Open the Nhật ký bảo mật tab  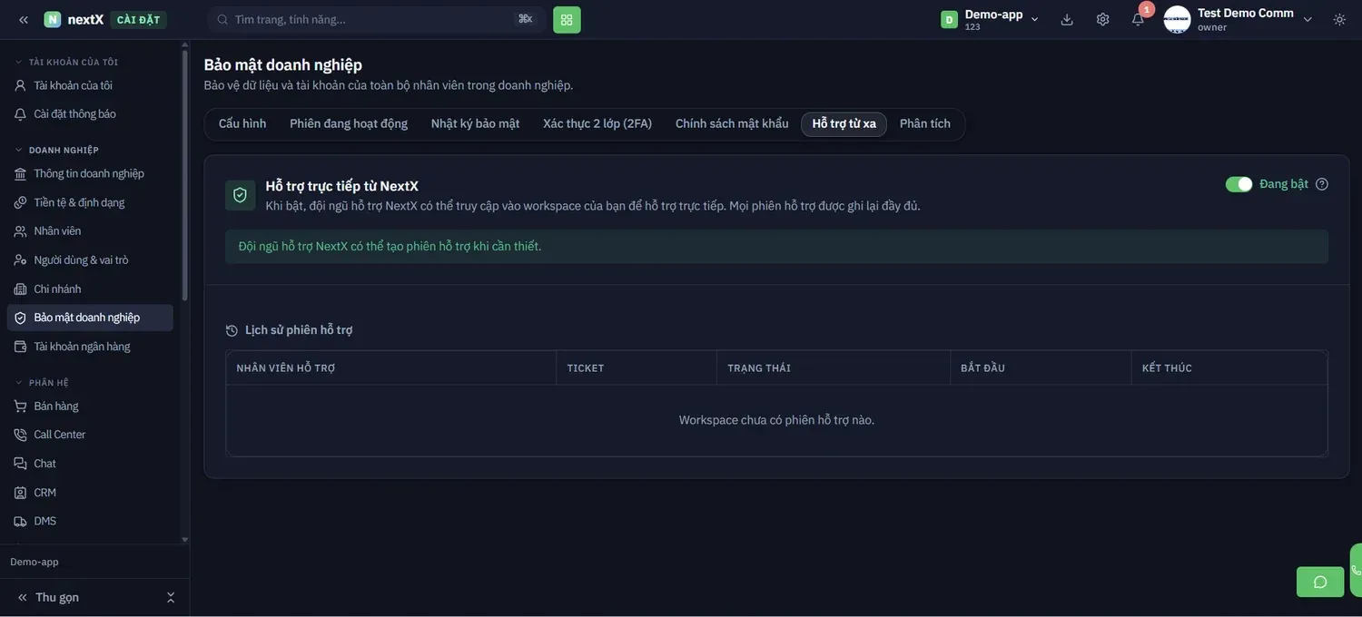[475, 124]
